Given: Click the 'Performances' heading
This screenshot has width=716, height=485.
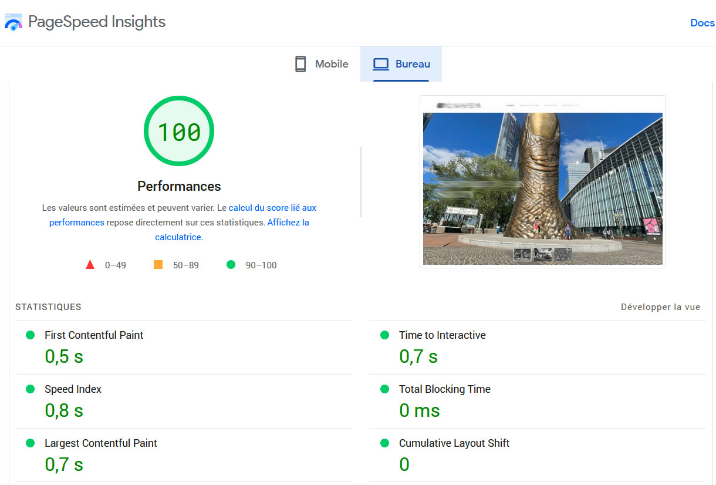Looking at the screenshot, I should [x=179, y=186].
